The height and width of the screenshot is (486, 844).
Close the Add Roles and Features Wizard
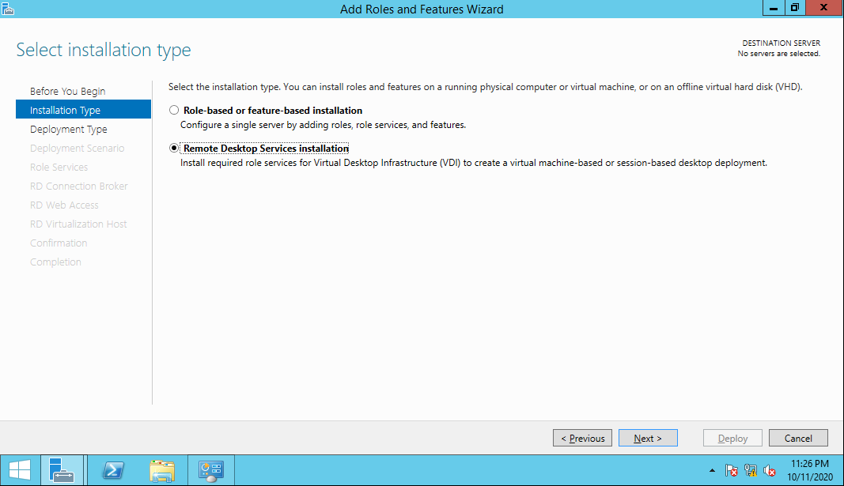pyautogui.click(x=823, y=8)
